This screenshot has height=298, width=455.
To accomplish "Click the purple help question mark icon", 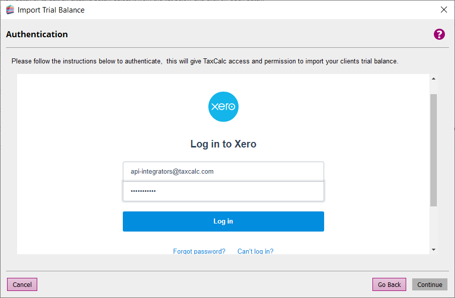I will click(439, 34).
